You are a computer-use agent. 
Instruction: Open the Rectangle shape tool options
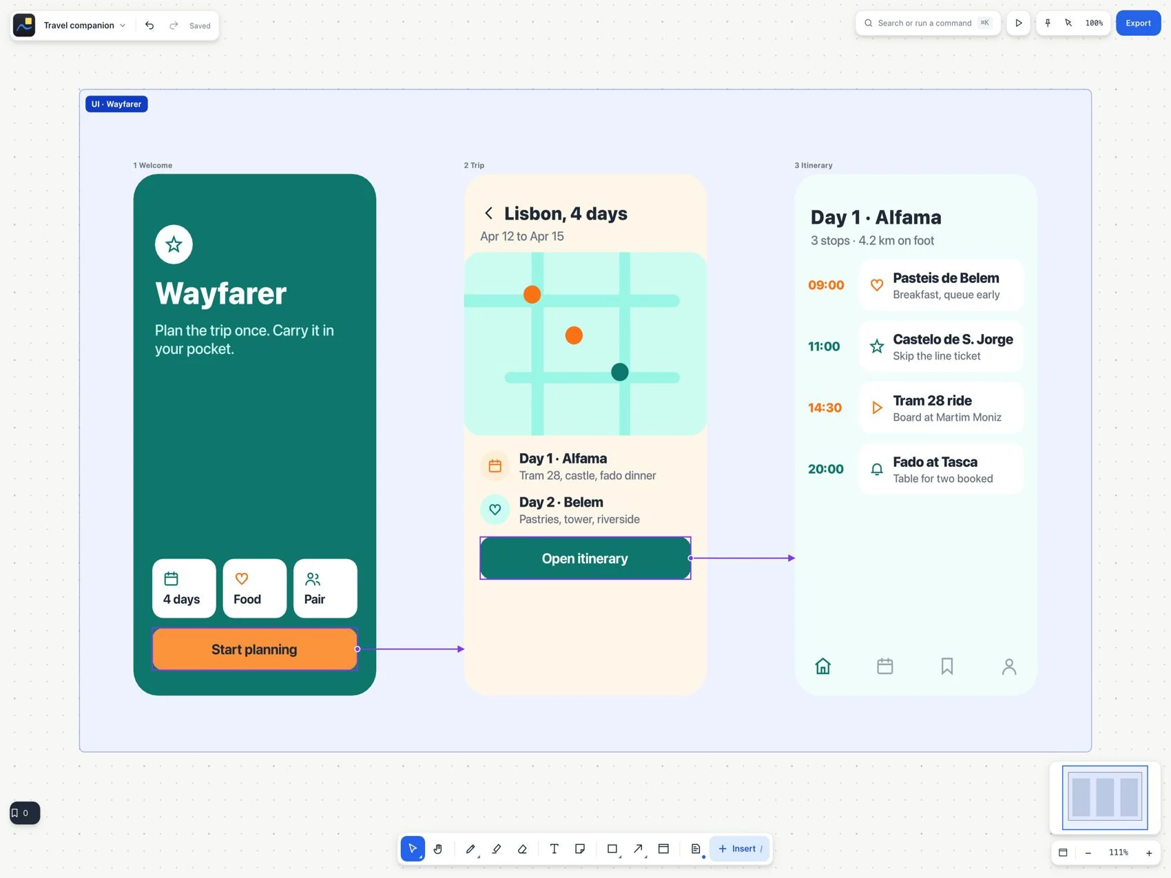click(612, 849)
